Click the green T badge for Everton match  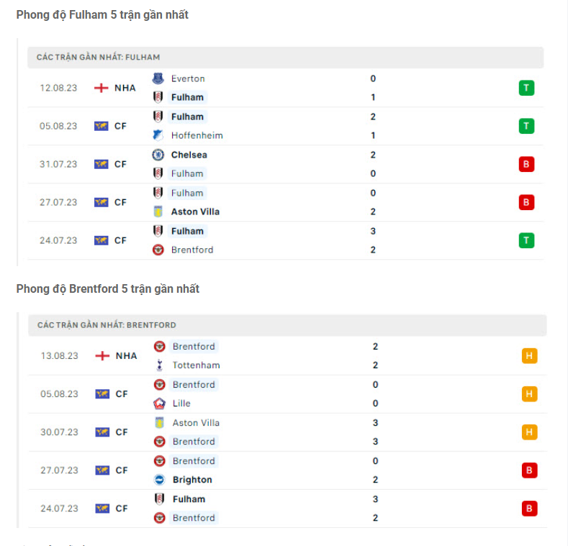pos(526,88)
